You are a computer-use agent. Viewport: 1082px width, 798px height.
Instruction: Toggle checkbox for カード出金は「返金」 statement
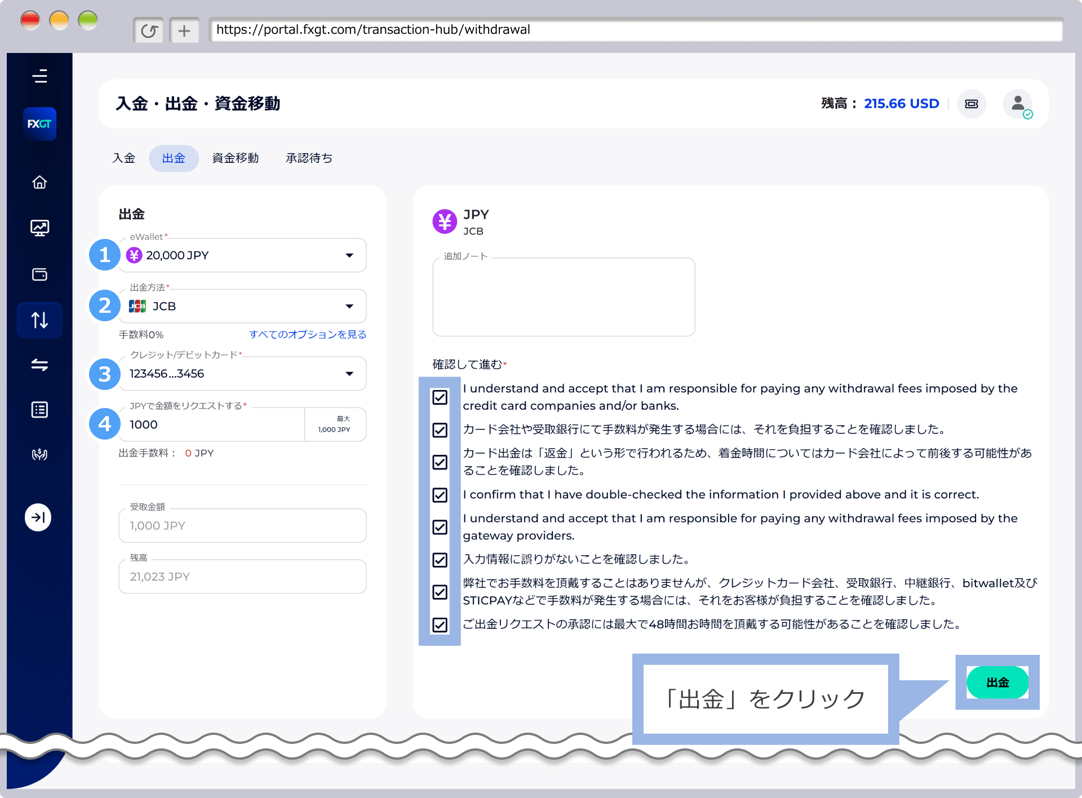[440, 462]
